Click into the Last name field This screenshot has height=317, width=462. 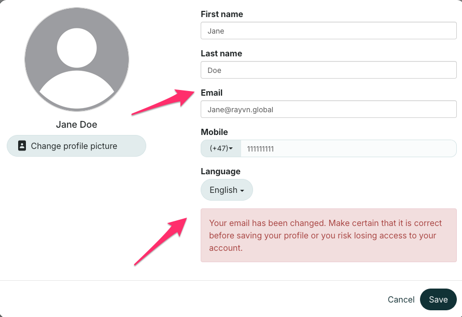point(328,70)
